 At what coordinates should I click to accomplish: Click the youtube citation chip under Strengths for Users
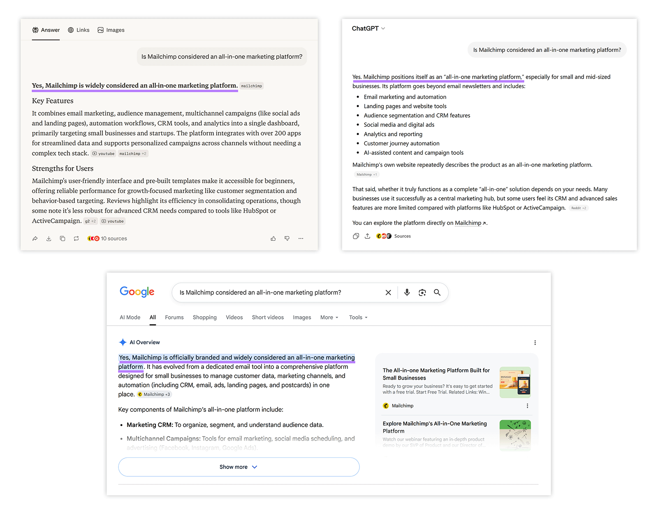coord(113,221)
